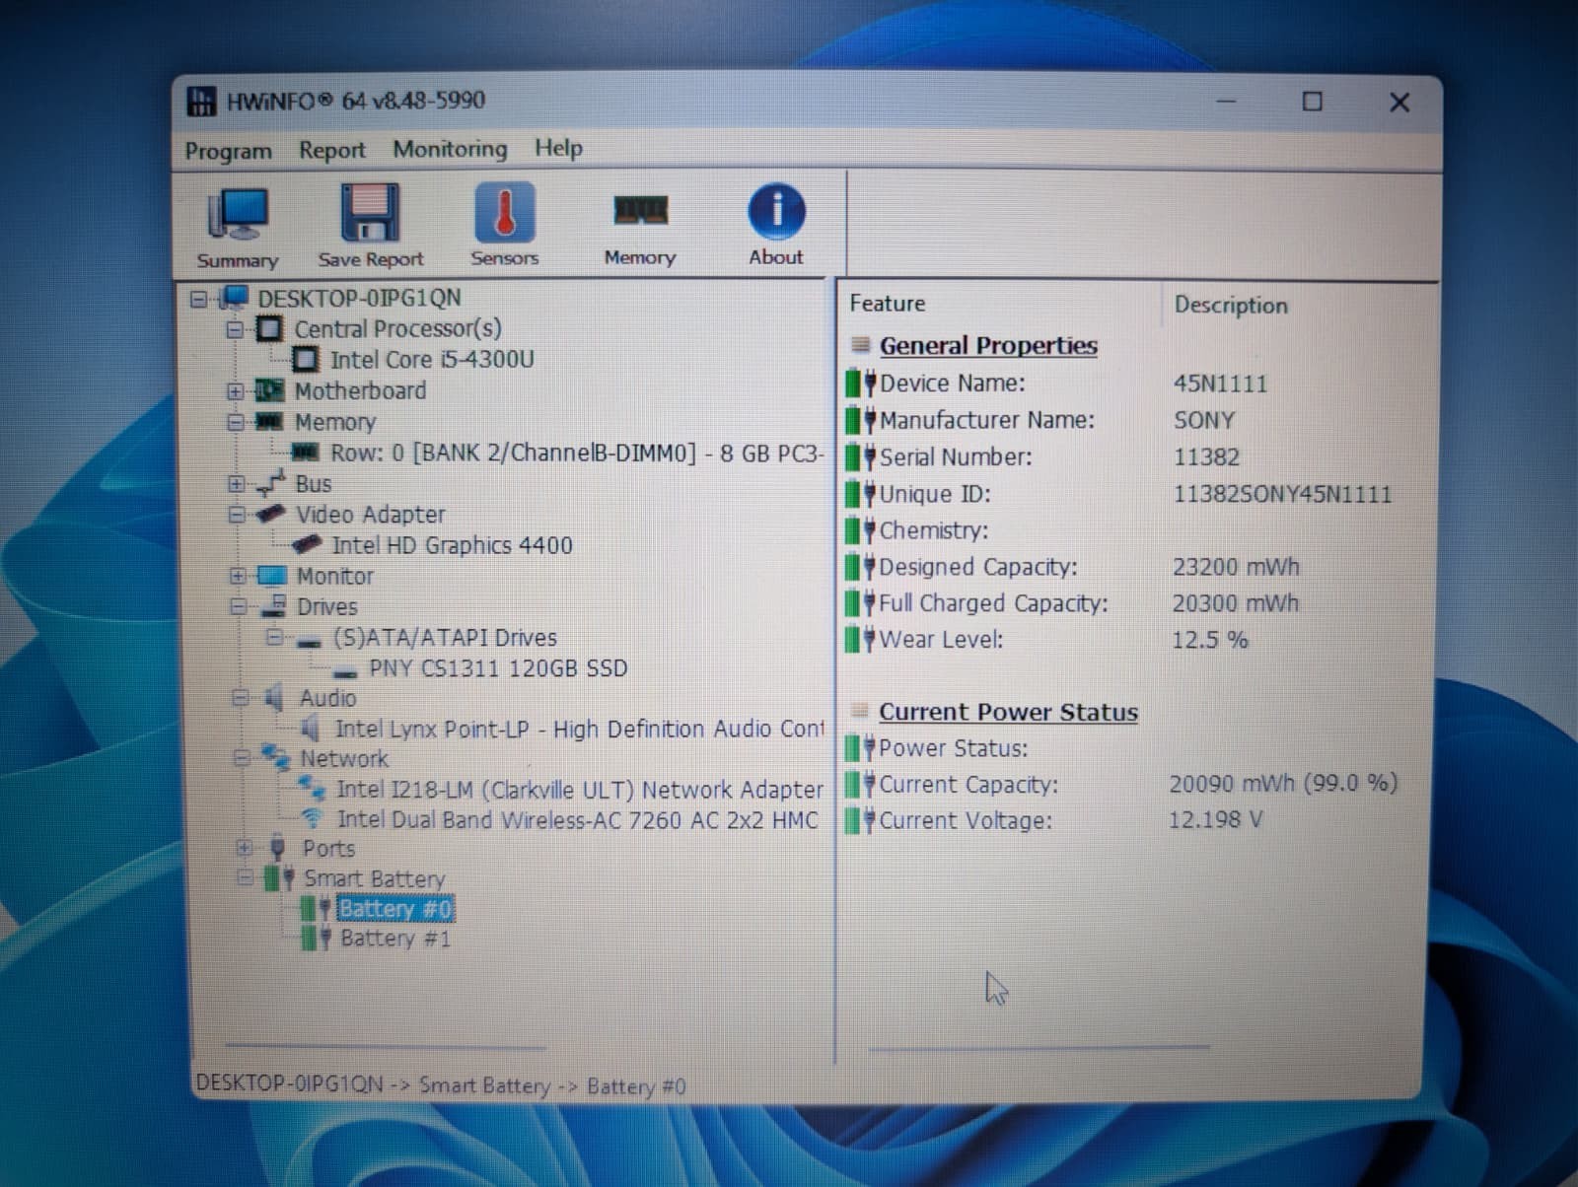Click the Video Adapter card icon

point(270,514)
